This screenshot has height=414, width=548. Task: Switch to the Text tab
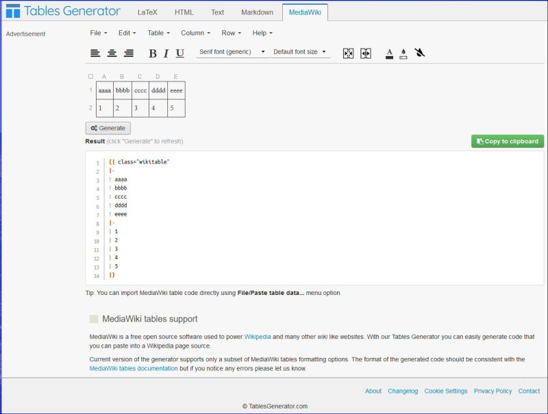click(x=217, y=12)
